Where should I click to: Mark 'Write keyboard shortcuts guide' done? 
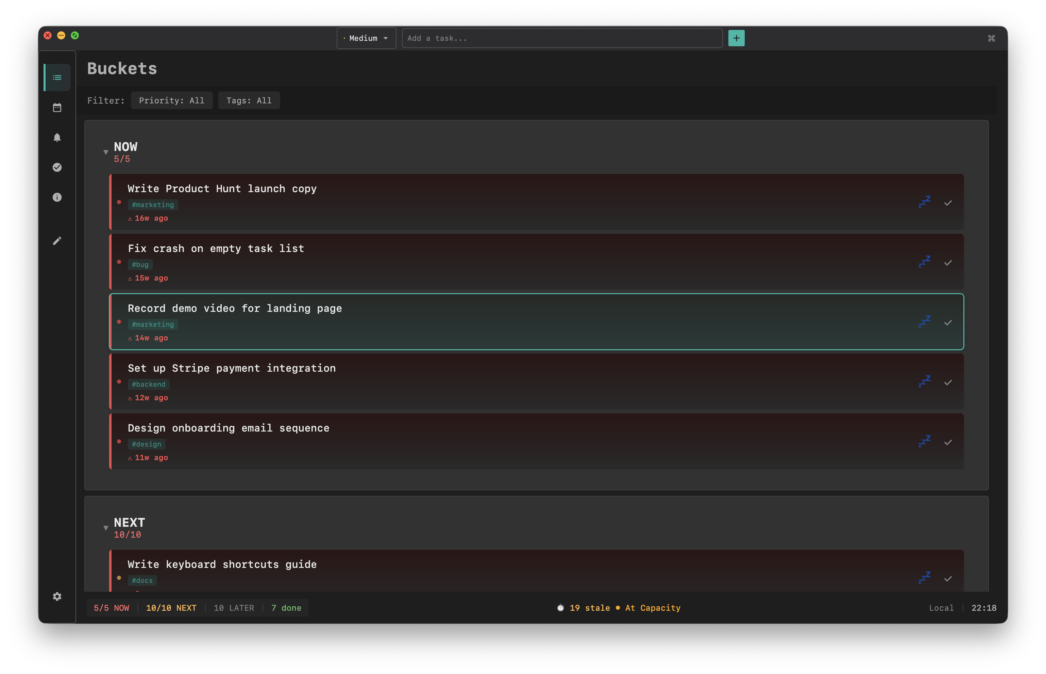click(x=948, y=578)
